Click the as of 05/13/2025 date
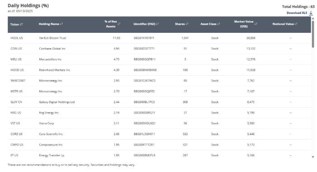 (x=20, y=11)
